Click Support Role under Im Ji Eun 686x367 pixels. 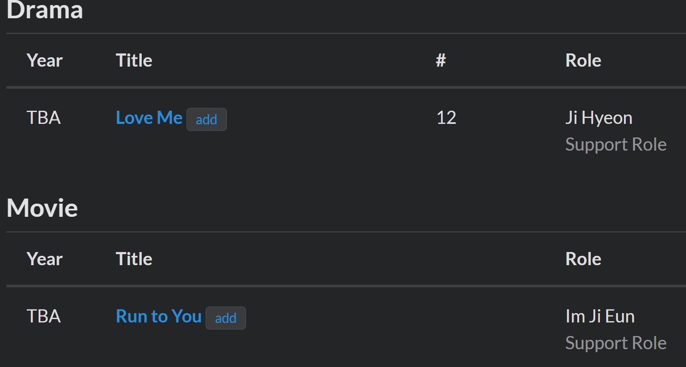coord(616,343)
